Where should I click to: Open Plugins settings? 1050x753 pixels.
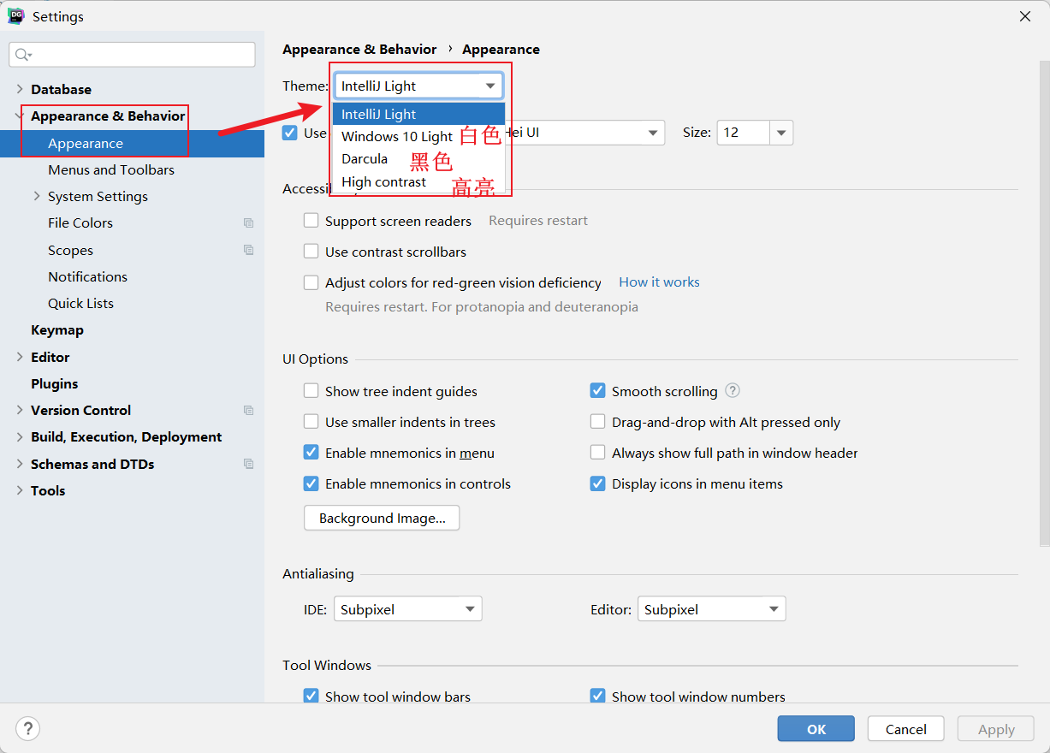[x=54, y=383]
